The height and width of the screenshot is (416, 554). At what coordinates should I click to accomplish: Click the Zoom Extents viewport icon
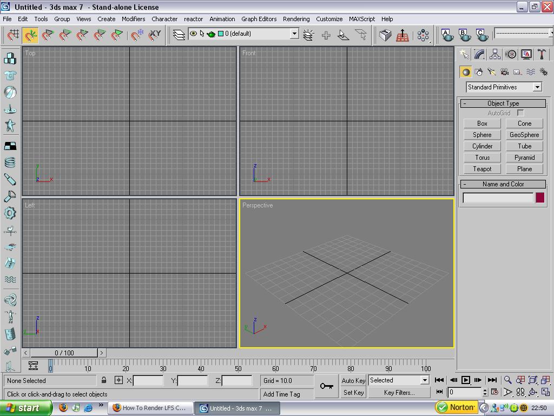[533, 380]
